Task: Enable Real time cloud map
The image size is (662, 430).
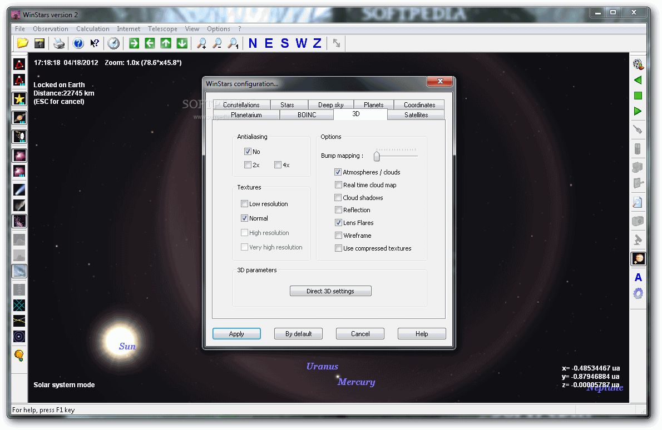Action: point(338,184)
